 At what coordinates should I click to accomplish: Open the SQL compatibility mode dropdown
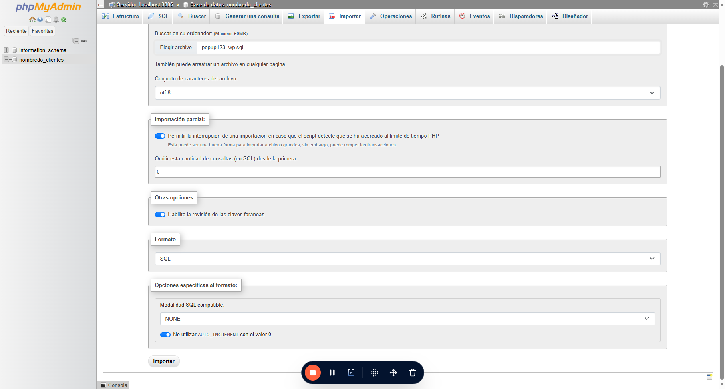coord(407,319)
